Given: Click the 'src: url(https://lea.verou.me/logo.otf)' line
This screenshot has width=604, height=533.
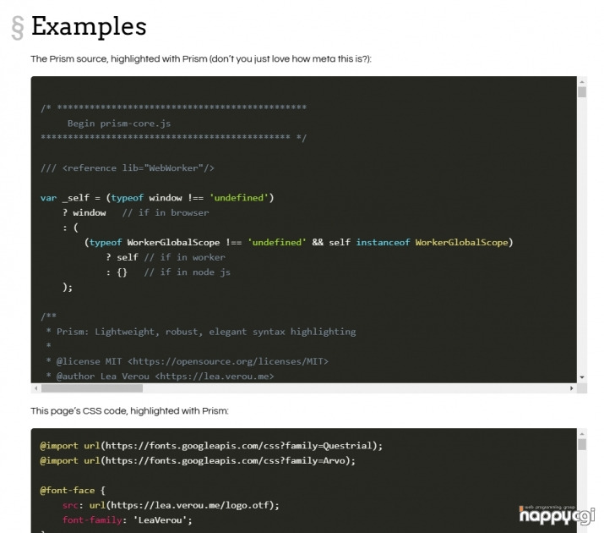Looking at the screenshot, I should click(x=171, y=505).
